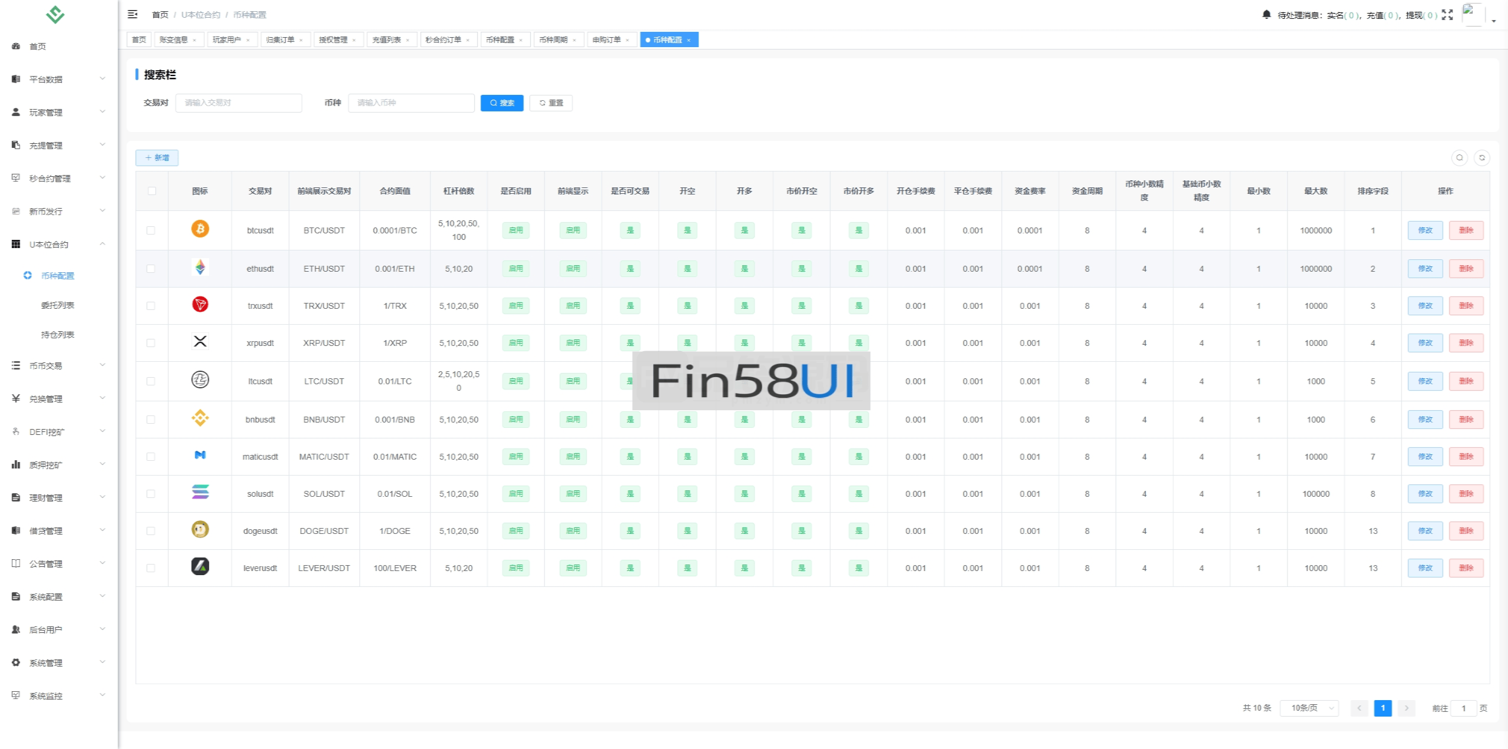Click the table search toggle icon
Image resolution: width=1508 pixels, height=749 pixels.
[1459, 157]
